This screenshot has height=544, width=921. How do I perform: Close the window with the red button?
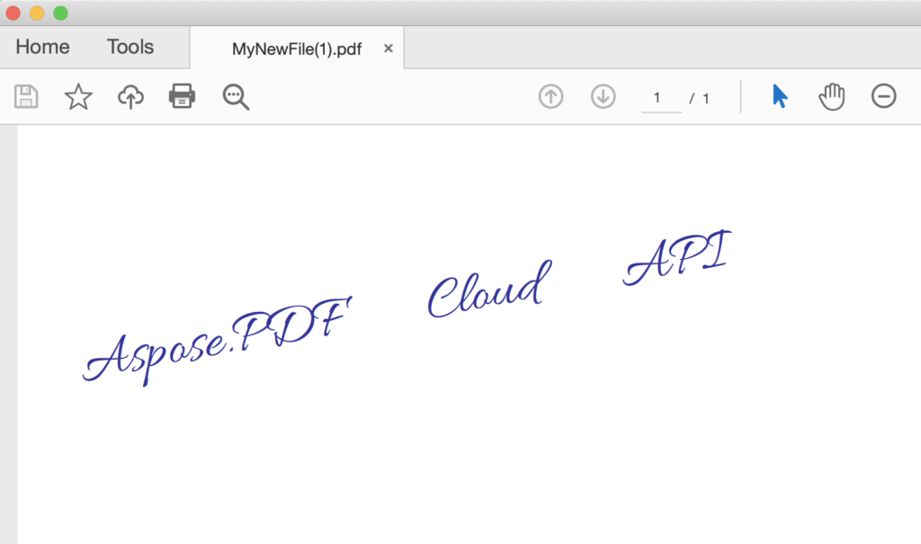coord(13,13)
